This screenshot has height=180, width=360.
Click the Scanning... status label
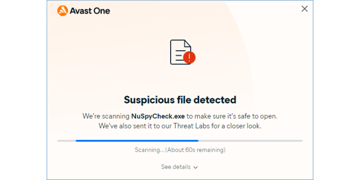pyautogui.click(x=150, y=150)
